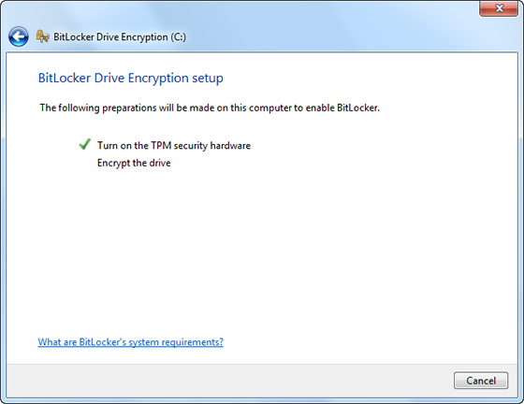Click the BitLocker Drive Encryption setup heading

[x=131, y=79]
